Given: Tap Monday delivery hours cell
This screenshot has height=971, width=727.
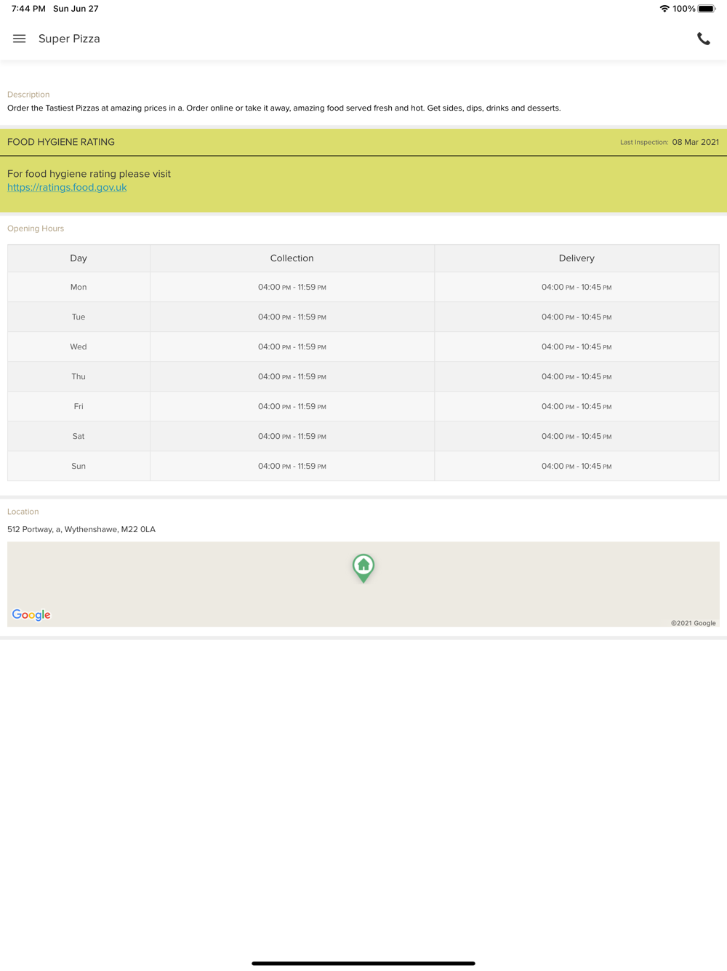Looking at the screenshot, I should coord(577,287).
